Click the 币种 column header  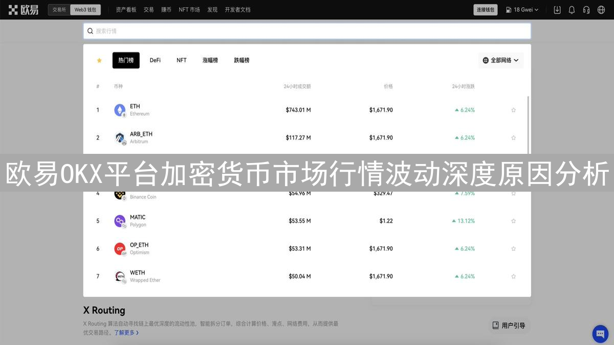click(x=118, y=86)
